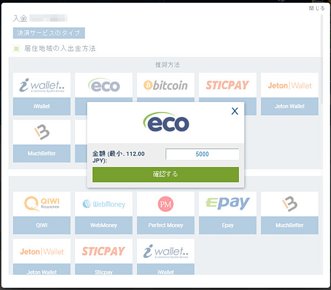Click the Jeton Wallet label under recommended methods
The height and width of the screenshot is (290, 331).
290,106
